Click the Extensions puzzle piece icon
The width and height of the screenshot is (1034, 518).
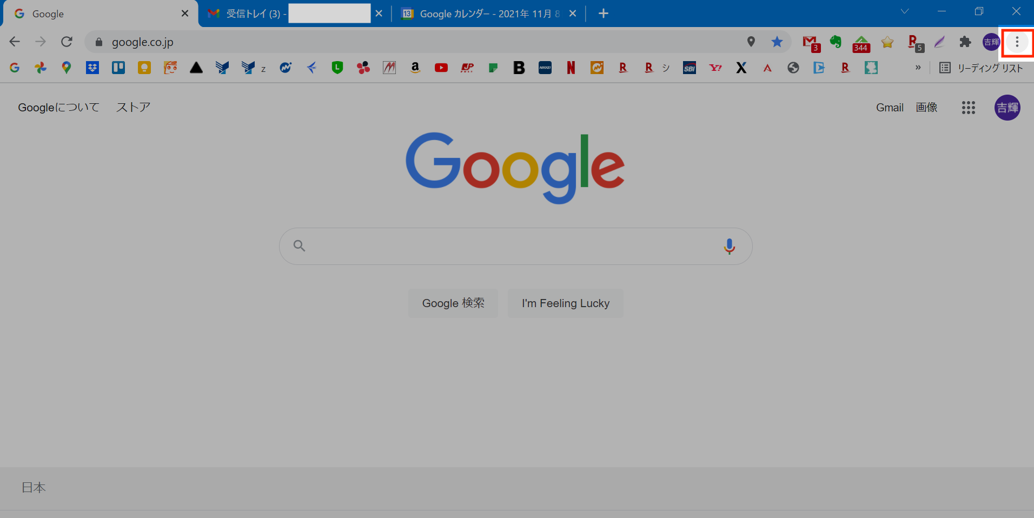pyautogui.click(x=965, y=42)
